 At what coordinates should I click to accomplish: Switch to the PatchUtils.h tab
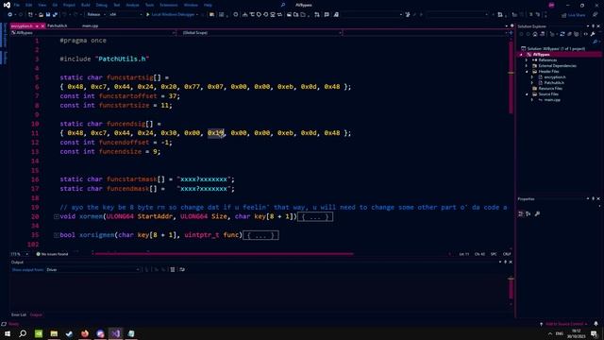point(58,25)
